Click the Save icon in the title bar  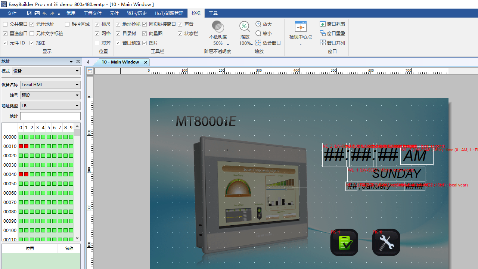click(29, 13)
